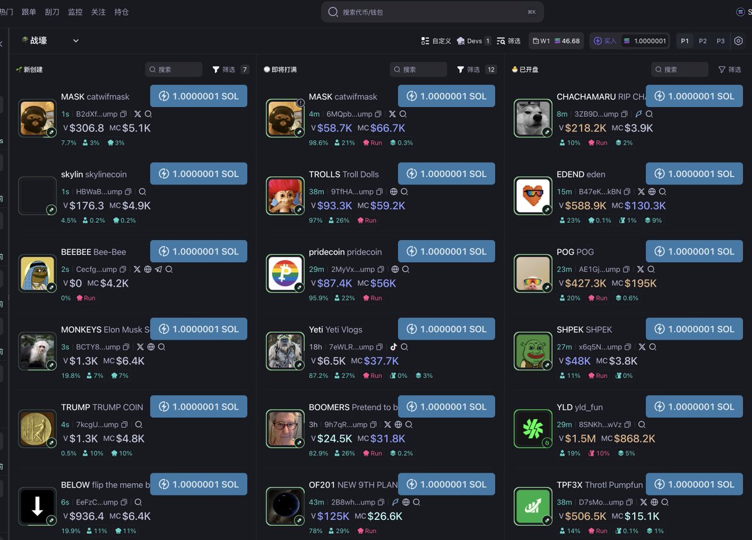The width and height of the screenshot is (752, 540).
Task: Click the magnifier icon on skylin row
Action: (x=142, y=191)
